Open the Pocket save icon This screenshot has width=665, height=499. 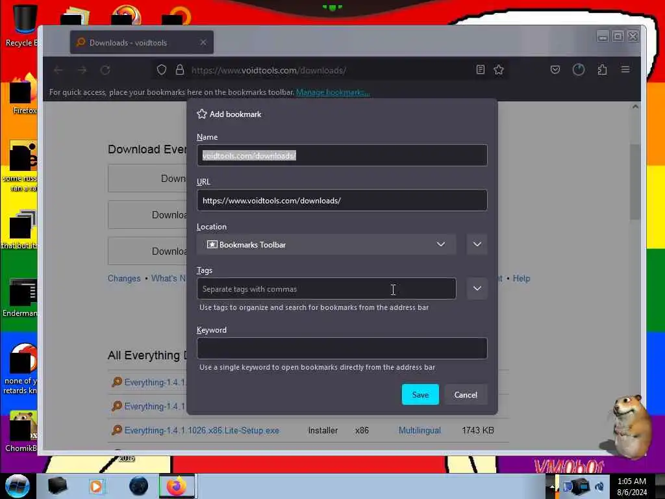click(555, 70)
